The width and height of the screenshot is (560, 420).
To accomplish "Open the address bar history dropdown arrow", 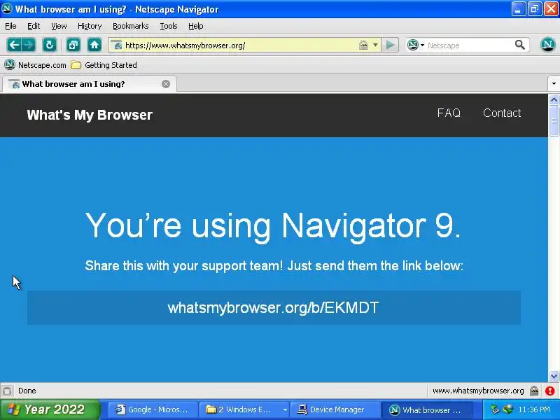I will click(x=375, y=45).
